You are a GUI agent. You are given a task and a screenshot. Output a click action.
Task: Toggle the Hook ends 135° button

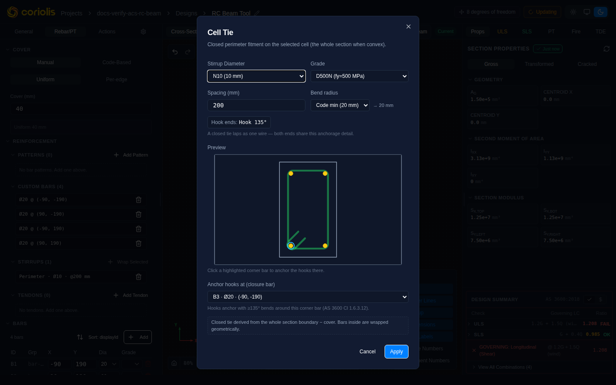[x=239, y=122]
